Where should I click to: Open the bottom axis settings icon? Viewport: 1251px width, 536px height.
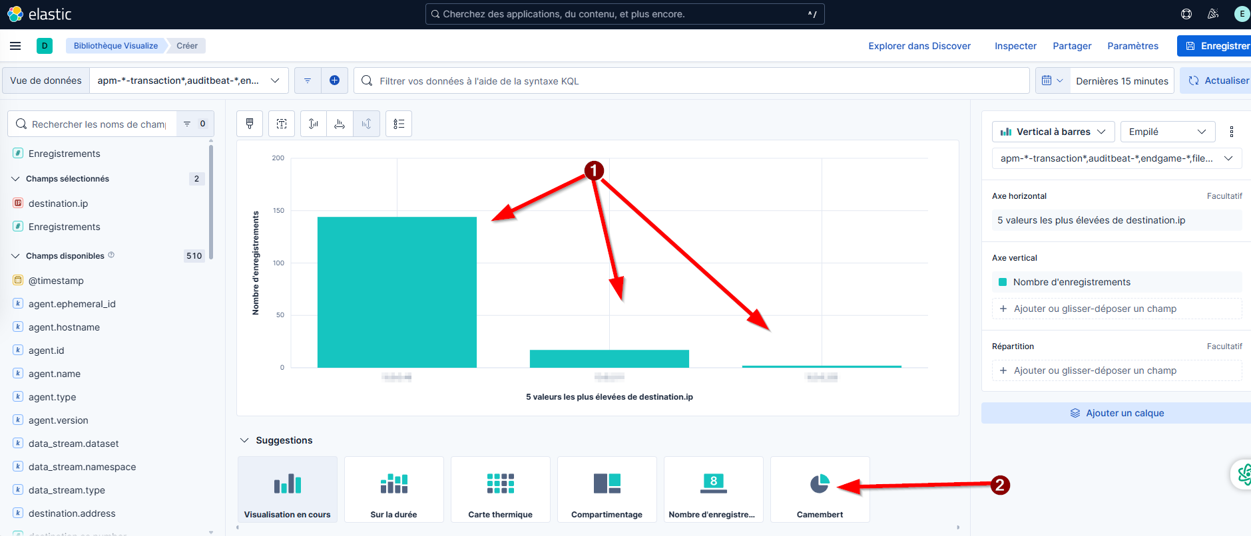(x=340, y=124)
